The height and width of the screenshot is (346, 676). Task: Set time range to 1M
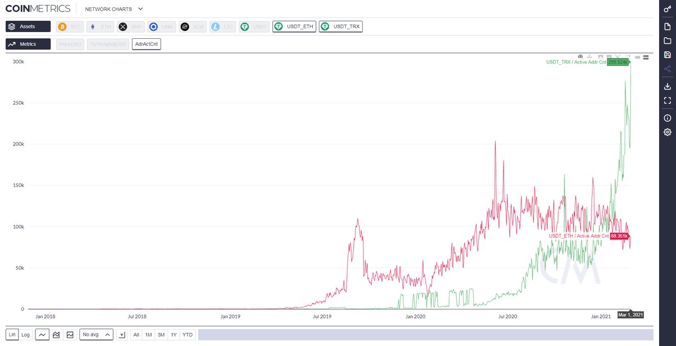(x=149, y=334)
